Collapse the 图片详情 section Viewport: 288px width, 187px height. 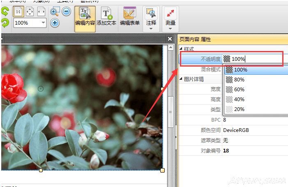pos(181,79)
